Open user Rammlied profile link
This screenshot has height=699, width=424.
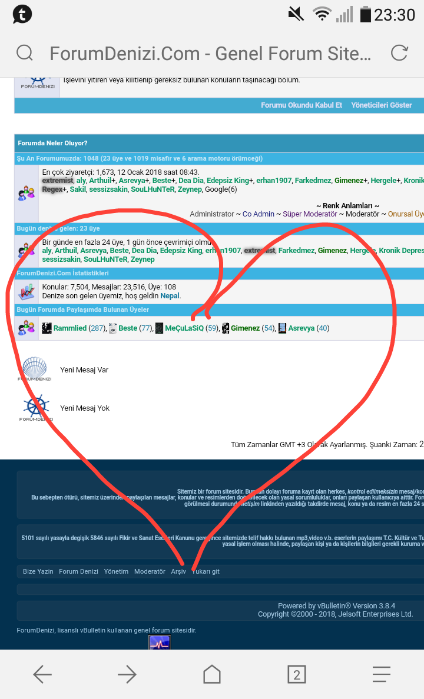70,328
